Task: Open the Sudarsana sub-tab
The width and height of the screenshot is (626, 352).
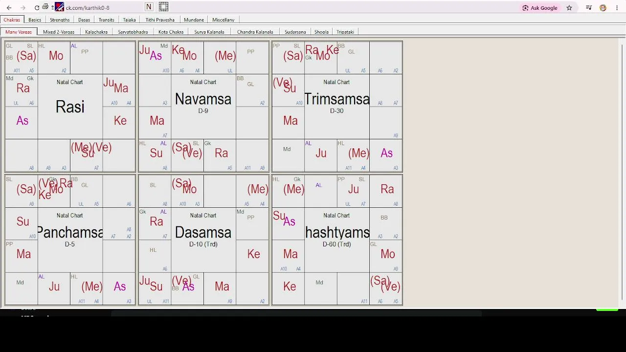Action: 295,32
